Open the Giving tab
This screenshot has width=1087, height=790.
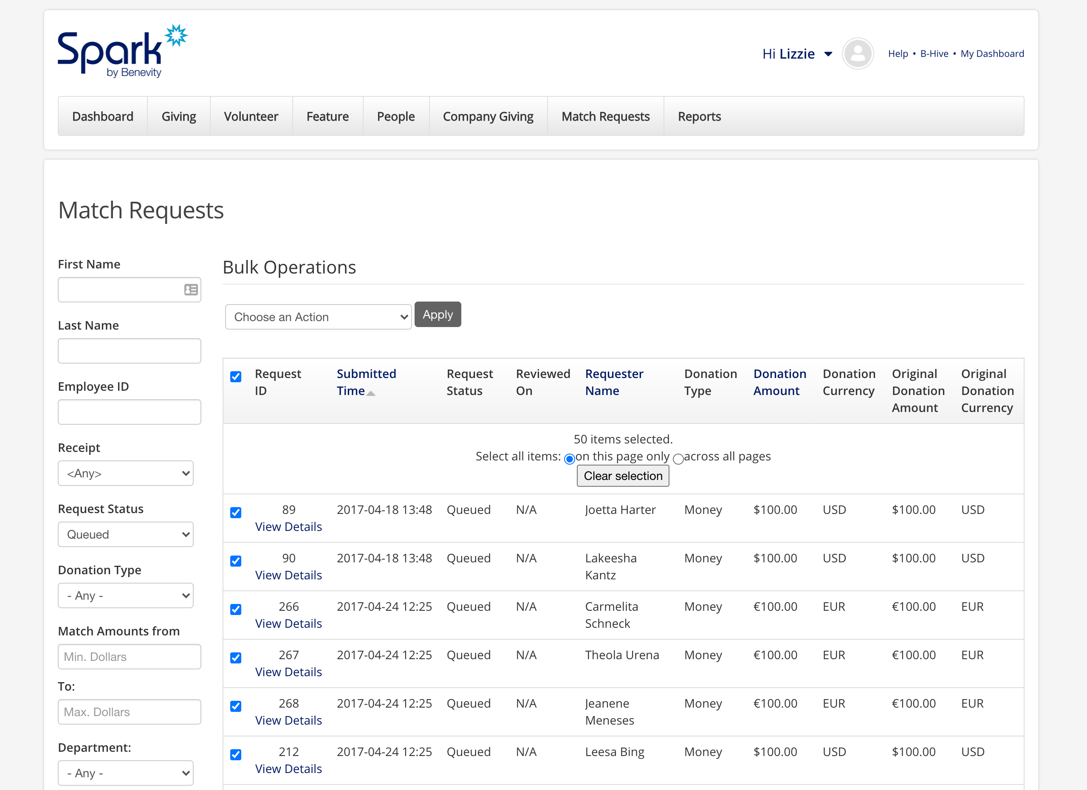[179, 116]
